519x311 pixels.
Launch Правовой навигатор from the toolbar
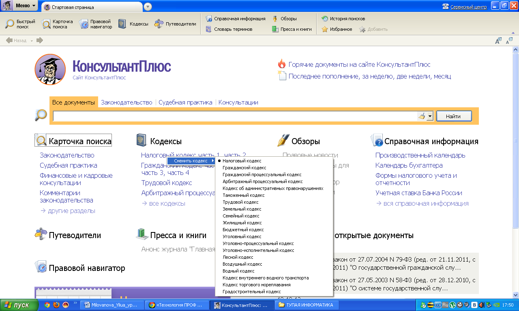pos(95,24)
